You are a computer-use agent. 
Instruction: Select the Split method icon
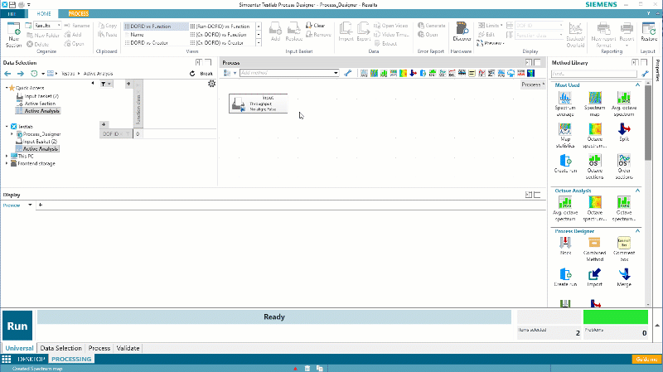pyautogui.click(x=623, y=131)
